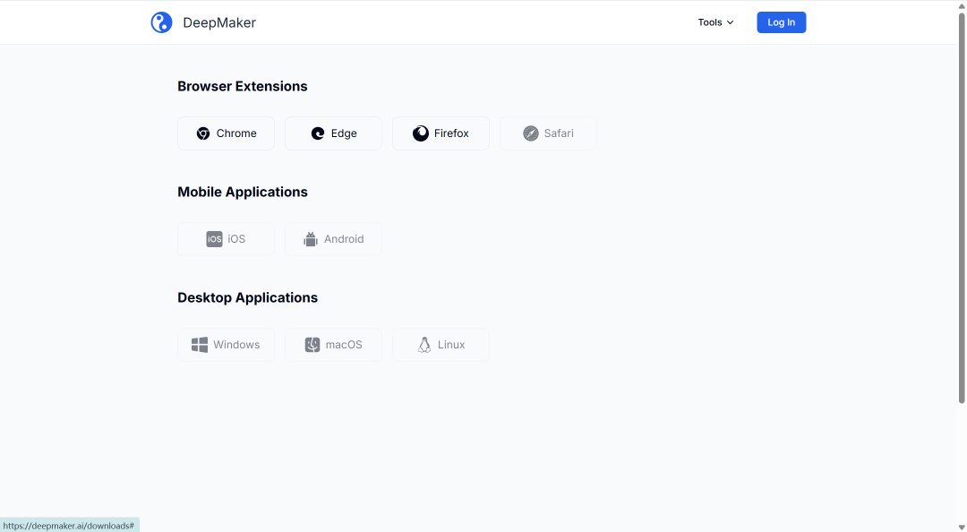Choose the Firefox extension label
The height and width of the screenshot is (532, 967).
coord(451,133)
